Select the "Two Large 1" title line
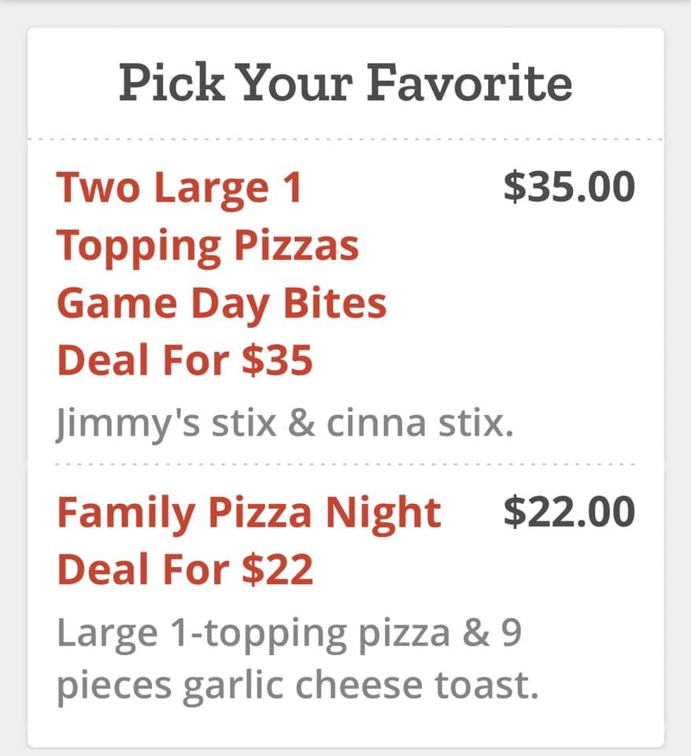691x756 pixels. click(x=179, y=188)
